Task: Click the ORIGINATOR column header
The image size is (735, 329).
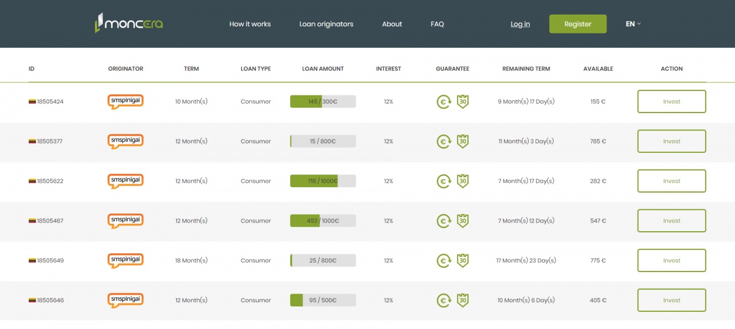Action: pos(126,69)
